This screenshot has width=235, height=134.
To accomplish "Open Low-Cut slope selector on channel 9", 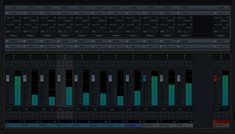I will pos(157,25).
